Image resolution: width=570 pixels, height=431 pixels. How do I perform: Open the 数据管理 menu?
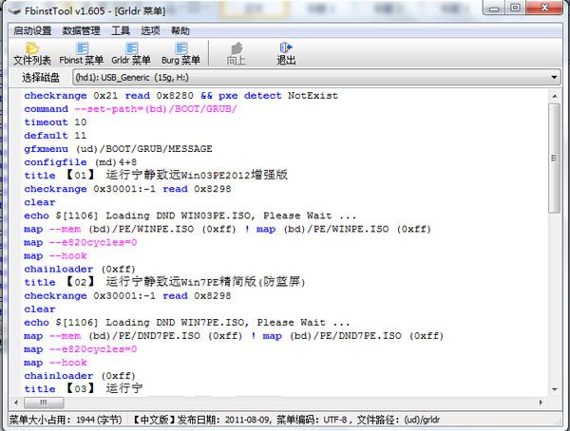81,30
